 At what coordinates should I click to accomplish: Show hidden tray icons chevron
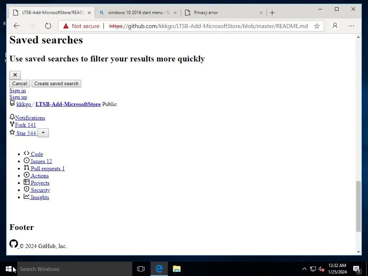point(304,269)
